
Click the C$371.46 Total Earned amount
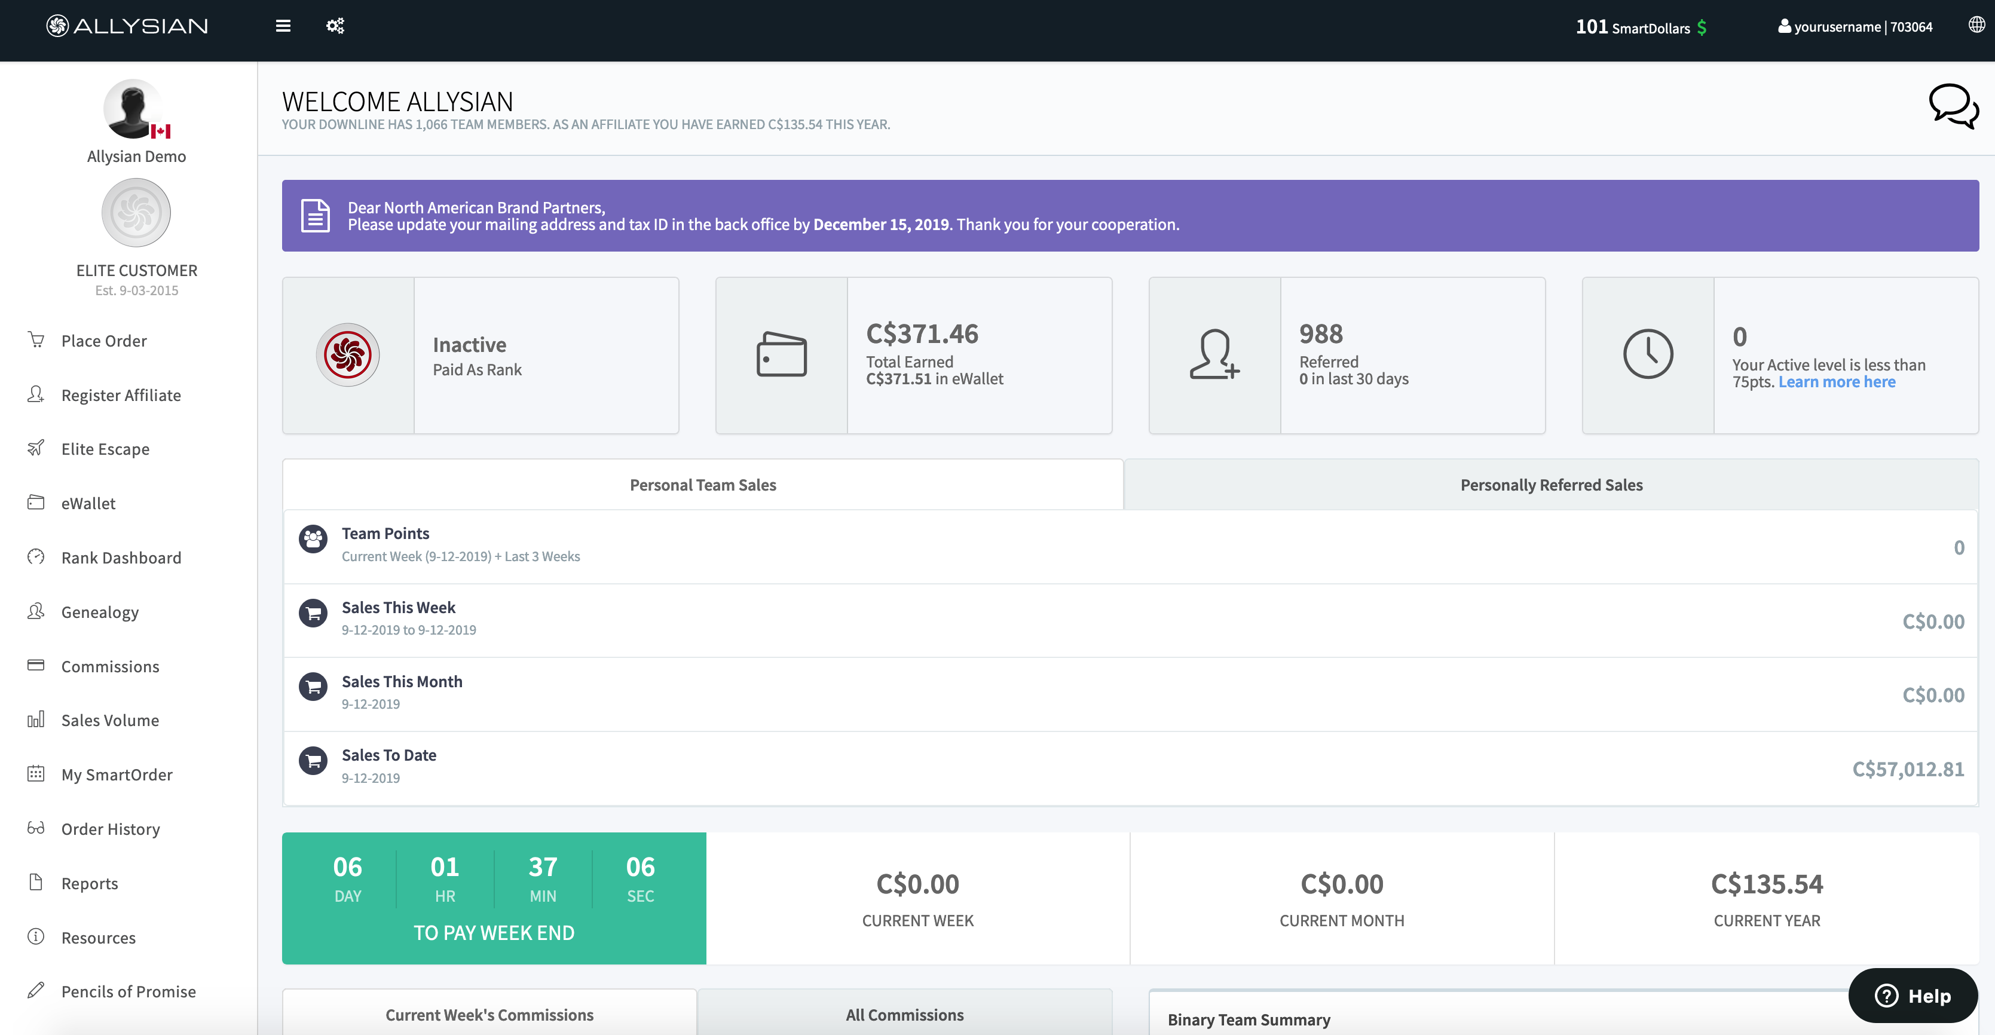pos(922,333)
